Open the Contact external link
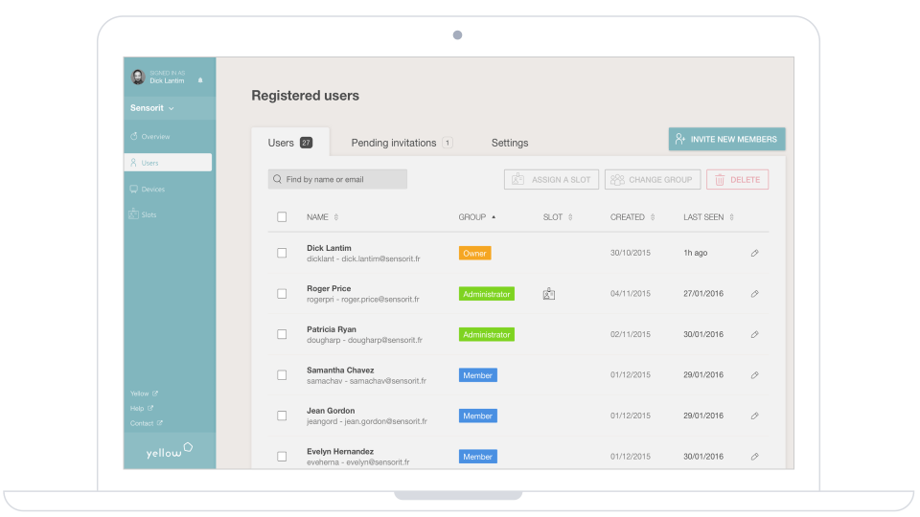This screenshot has height=517, width=920. 146,423
